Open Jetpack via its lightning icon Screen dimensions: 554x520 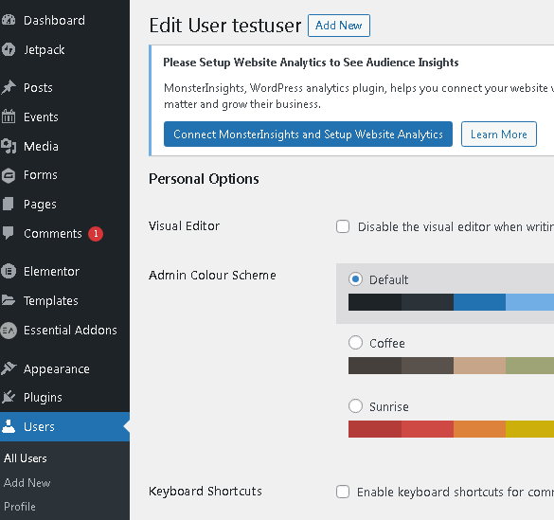[9, 49]
